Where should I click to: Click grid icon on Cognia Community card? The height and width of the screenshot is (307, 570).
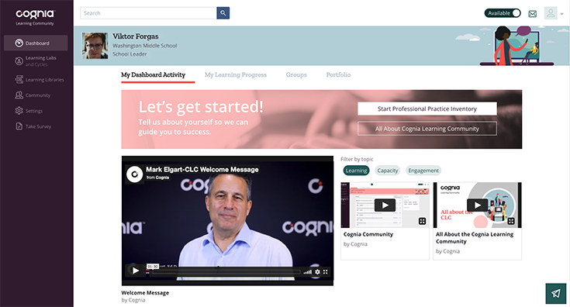422,221
